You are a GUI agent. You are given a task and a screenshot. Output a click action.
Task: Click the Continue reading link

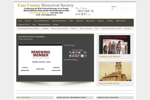[71, 59]
